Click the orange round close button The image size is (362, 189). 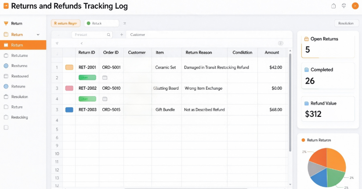click(355, 6)
